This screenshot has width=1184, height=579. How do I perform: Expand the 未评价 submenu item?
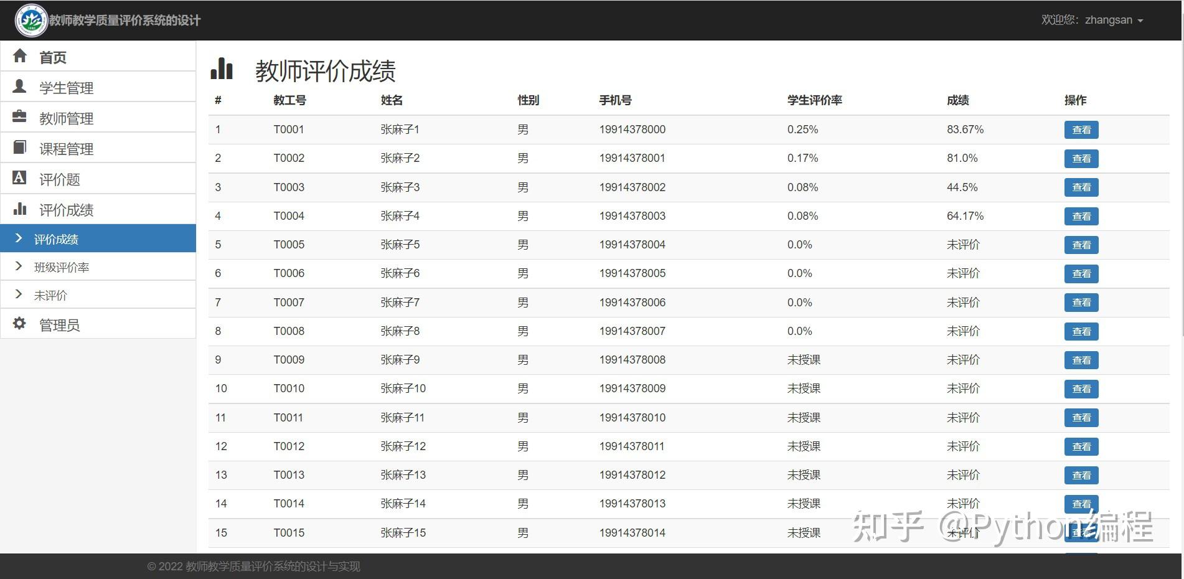click(50, 294)
